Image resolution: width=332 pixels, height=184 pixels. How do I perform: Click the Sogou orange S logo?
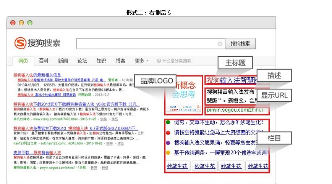pyautogui.click(x=20, y=43)
